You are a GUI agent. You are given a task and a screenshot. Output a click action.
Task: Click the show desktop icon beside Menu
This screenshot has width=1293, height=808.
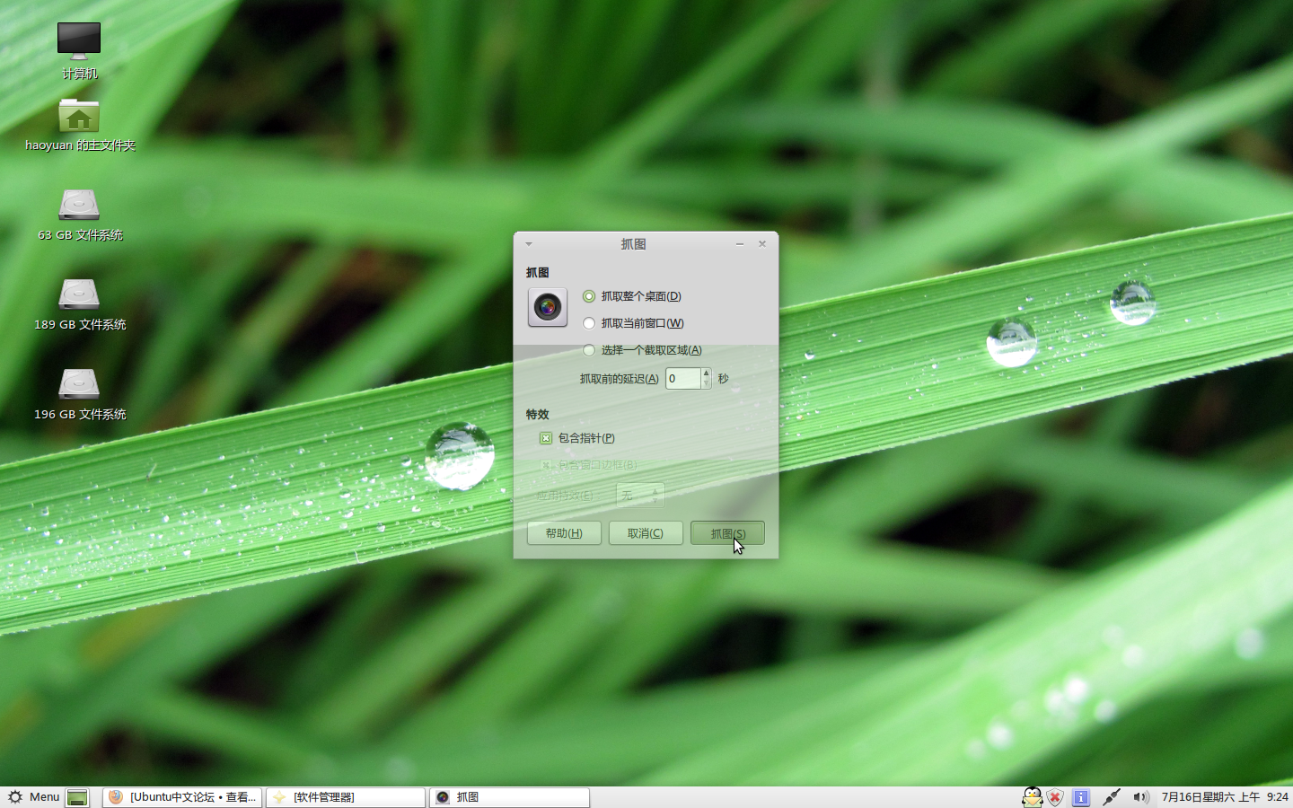coord(78,797)
